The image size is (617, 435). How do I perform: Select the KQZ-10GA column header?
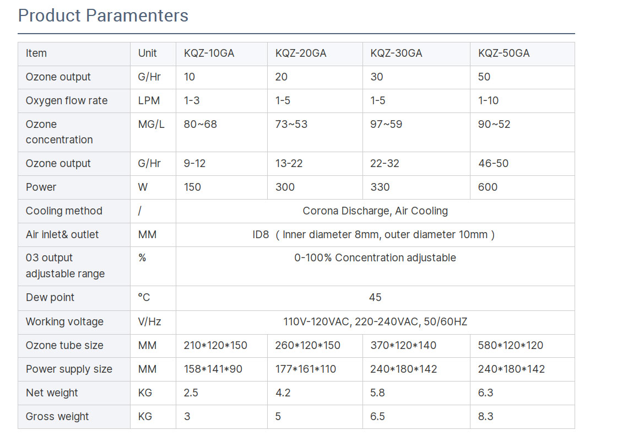point(221,53)
